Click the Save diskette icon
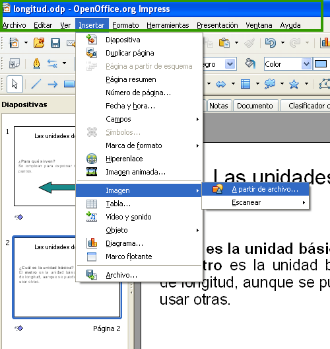Viewport: 330px width, 349px height. (55, 43)
